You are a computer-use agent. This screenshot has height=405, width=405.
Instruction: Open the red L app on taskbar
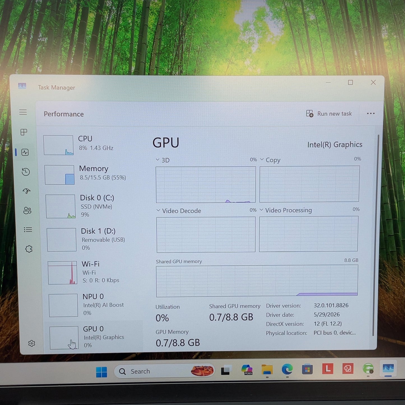[327, 369]
